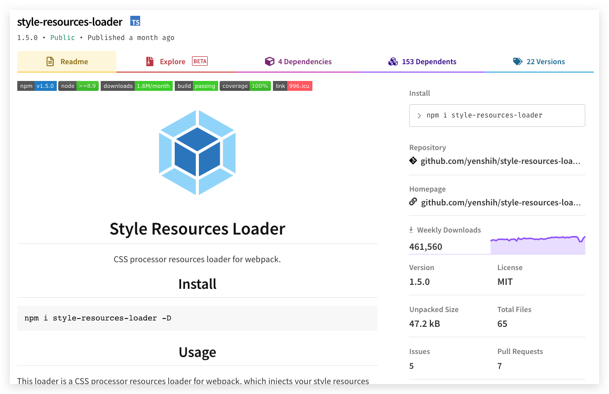Click the link 996.icu badge
Image resolution: width=609 pixels, height=394 pixels.
(x=293, y=86)
